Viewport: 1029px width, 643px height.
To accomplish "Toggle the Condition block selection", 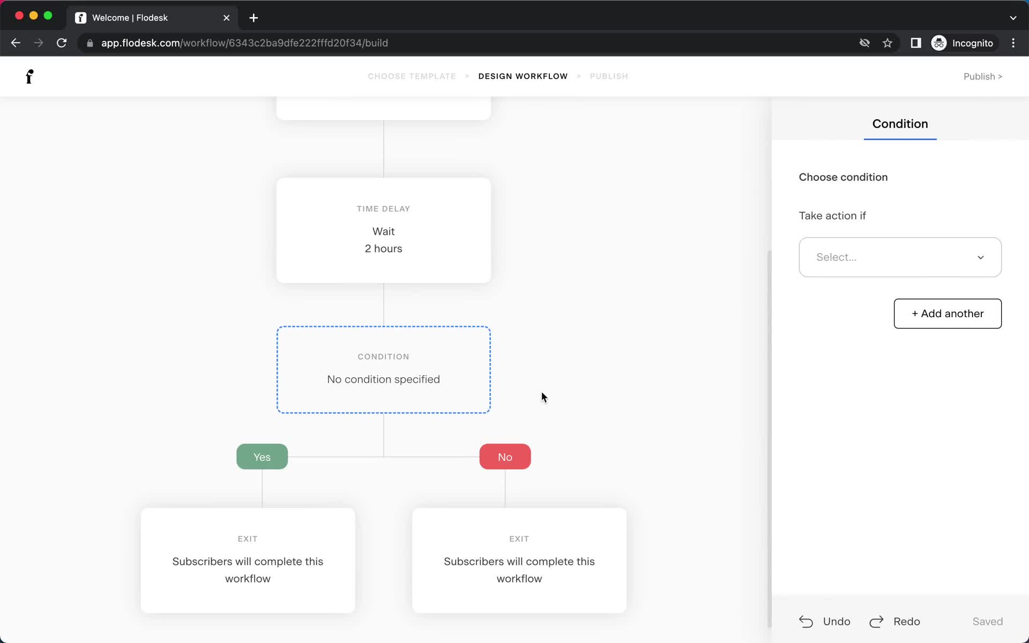I will pos(384,369).
